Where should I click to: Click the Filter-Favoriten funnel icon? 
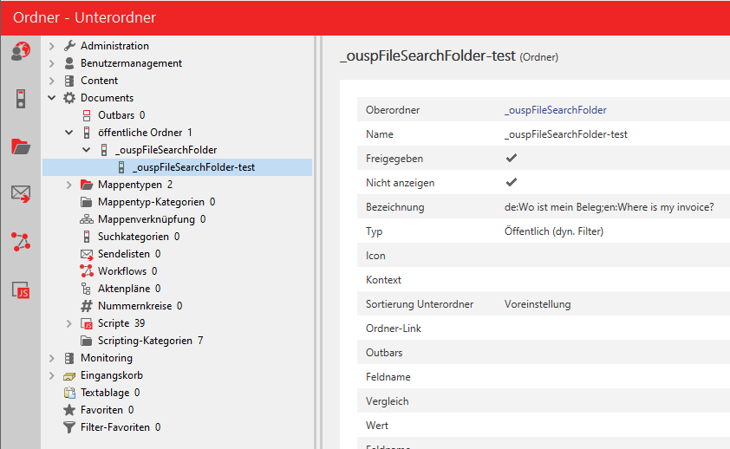pyautogui.click(x=69, y=427)
